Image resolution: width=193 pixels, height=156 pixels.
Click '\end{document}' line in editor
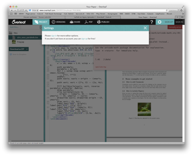coord(59,119)
